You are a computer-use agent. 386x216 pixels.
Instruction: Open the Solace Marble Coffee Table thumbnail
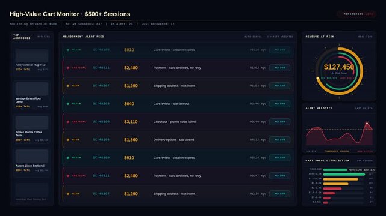32,122
